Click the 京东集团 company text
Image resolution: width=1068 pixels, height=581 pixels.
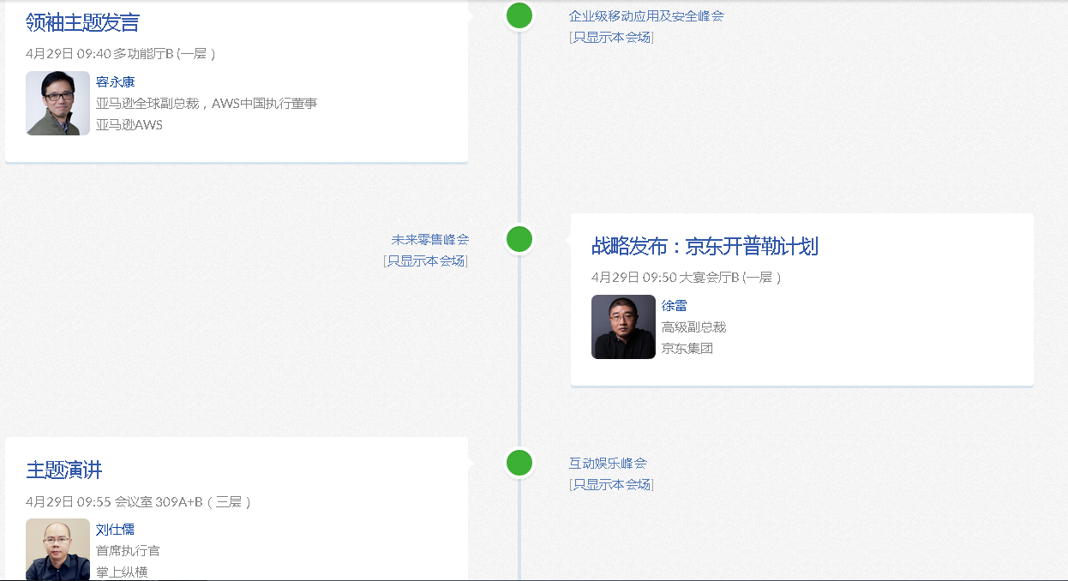point(687,349)
